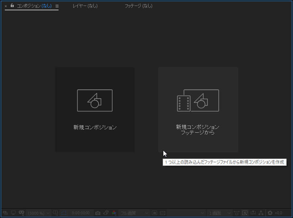Click the primary viewer monitor icon

tap(13, 213)
